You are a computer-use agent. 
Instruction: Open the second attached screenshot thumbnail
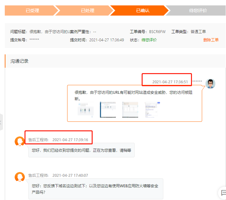[108, 110]
